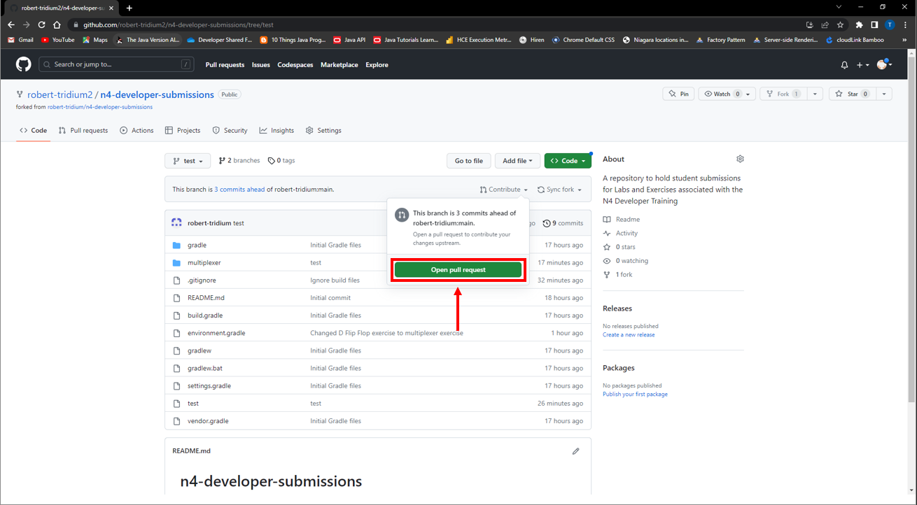Open Chrome home page button
The height and width of the screenshot is (505, 917).
(57, 25)
